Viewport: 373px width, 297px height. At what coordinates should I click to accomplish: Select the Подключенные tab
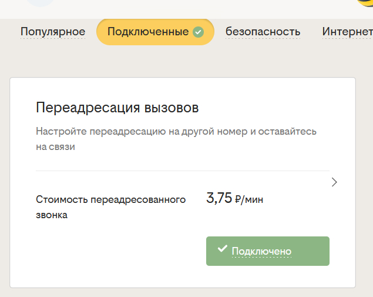[148, 32]
